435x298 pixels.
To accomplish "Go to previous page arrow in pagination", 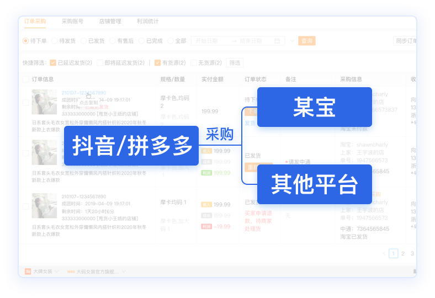I will coord(384,253).
